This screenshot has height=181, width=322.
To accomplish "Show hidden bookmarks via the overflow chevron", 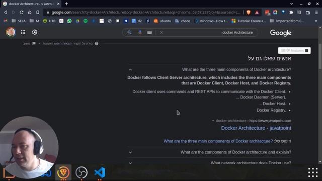I will [316, 21].
